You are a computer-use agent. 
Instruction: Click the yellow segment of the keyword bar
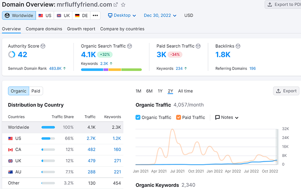pos(115,70)
